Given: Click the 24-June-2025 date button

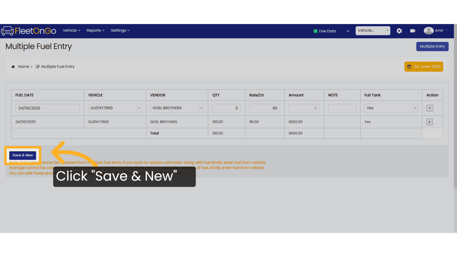Looking at the screenshot, I should (424, 67).
